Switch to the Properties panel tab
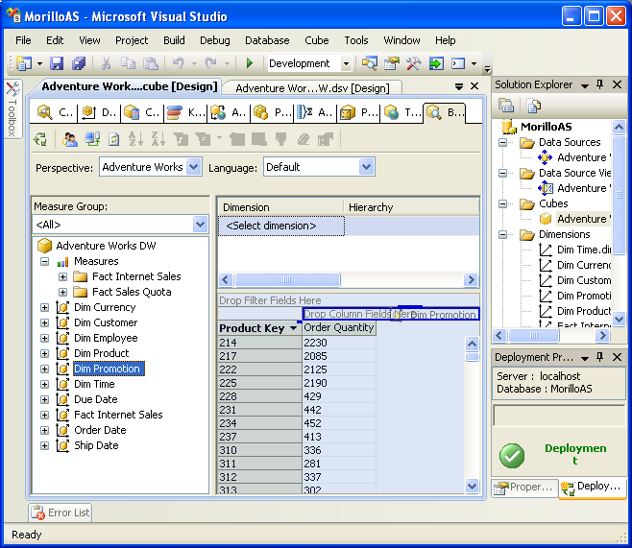 pos(524,488)
